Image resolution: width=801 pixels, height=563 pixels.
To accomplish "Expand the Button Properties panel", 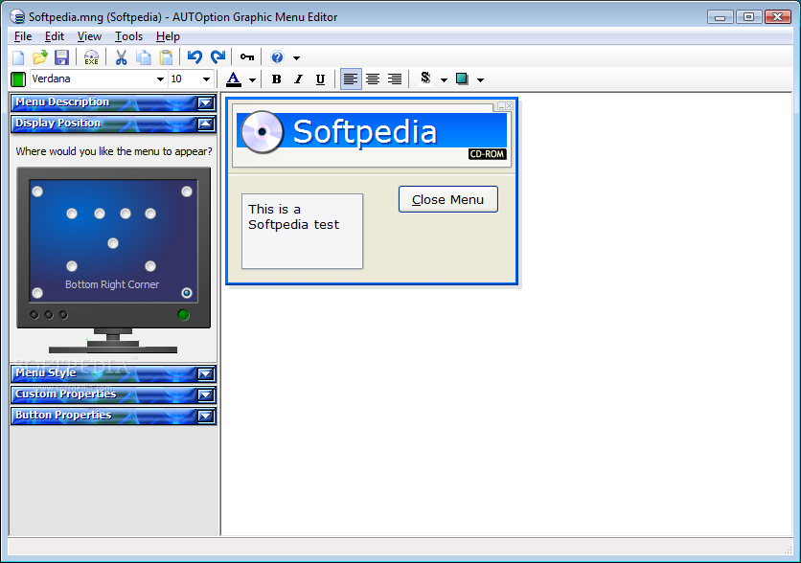I will pos(205,416).
